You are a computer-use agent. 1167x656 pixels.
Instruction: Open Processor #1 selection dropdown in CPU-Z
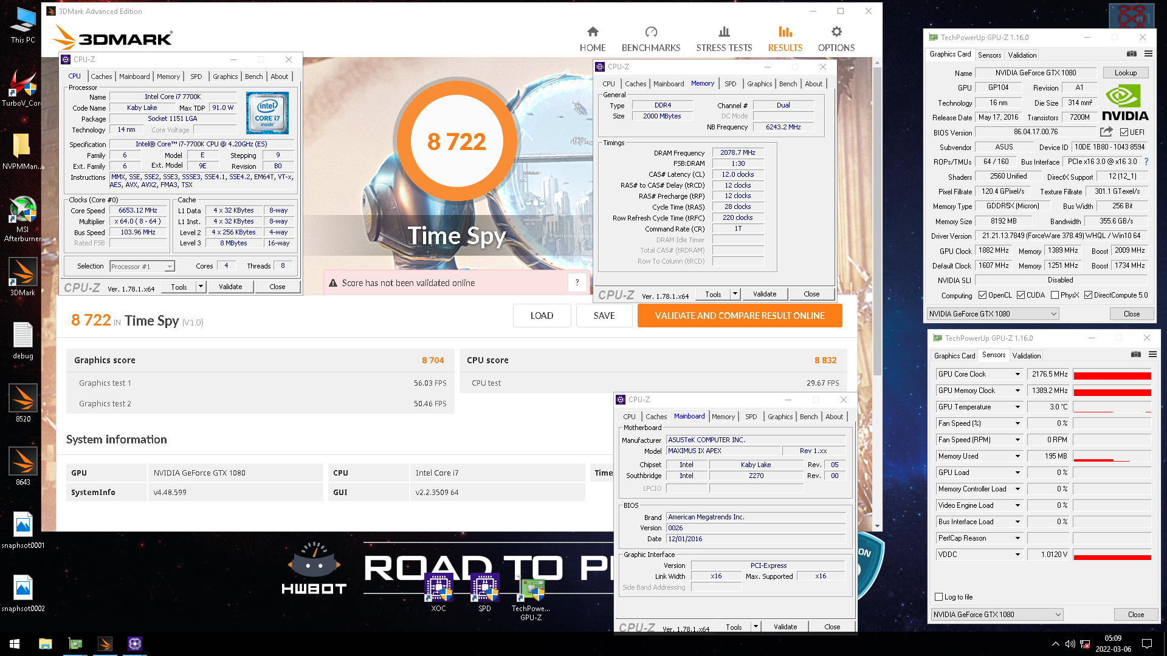tap(142, 266)
